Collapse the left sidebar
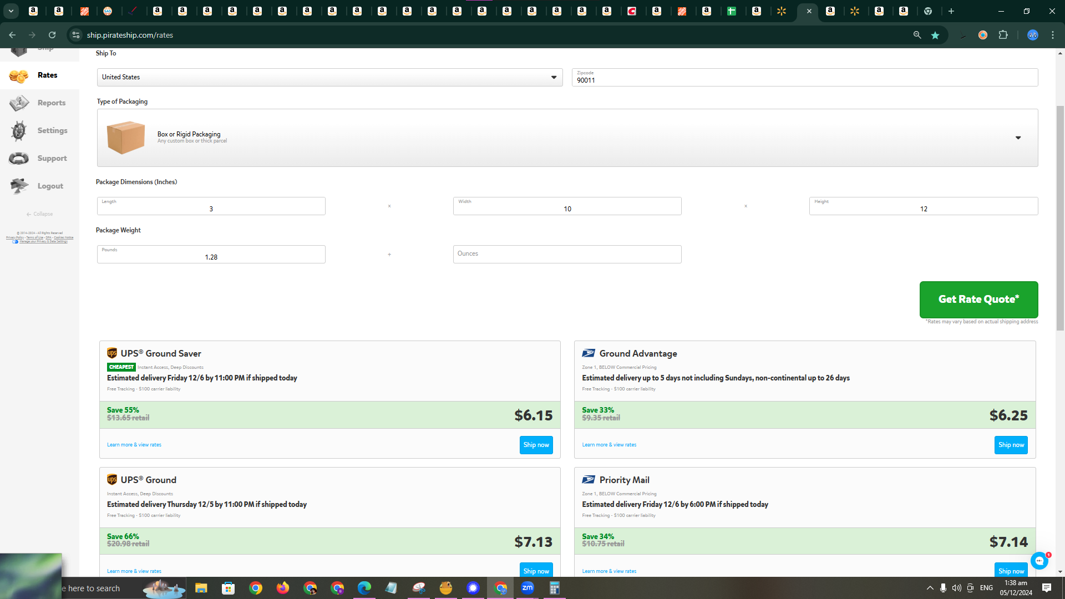 click(x=39, y=214)
